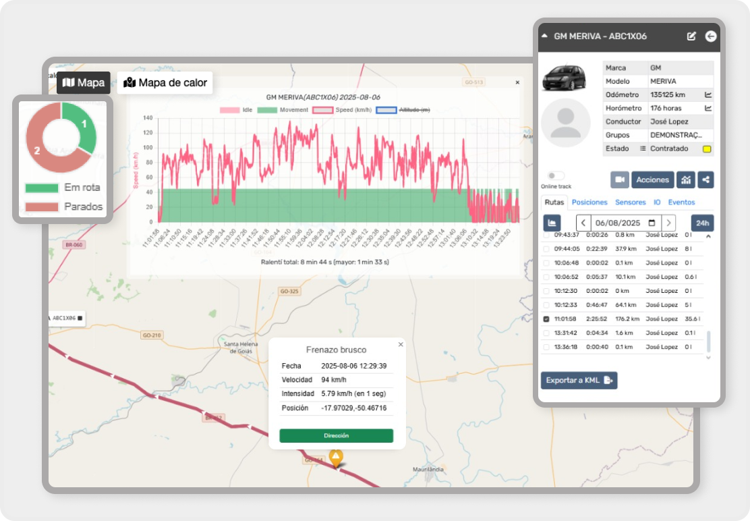The width and height of the screenshot is (750, 521).
Task: Click the back arrow in vehicle panel header
Action: [711, 36]
